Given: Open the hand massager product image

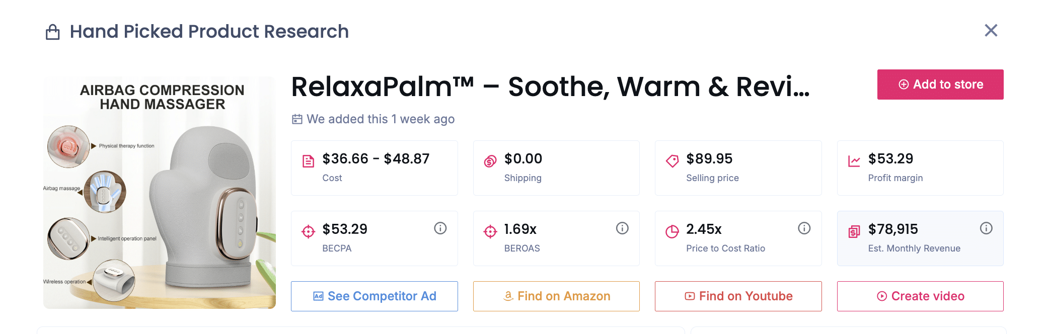Looking at the screenshot, I should click(160, 193).
